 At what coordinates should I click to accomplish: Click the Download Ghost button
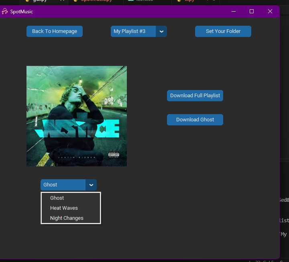195,120
